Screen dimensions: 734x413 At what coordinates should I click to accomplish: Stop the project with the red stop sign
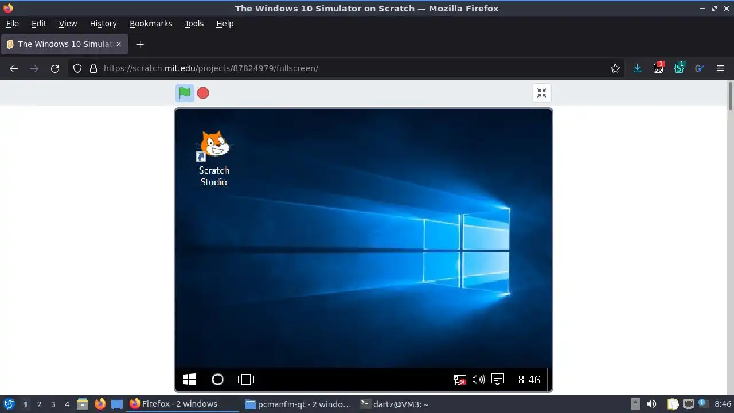pos(203,93)
